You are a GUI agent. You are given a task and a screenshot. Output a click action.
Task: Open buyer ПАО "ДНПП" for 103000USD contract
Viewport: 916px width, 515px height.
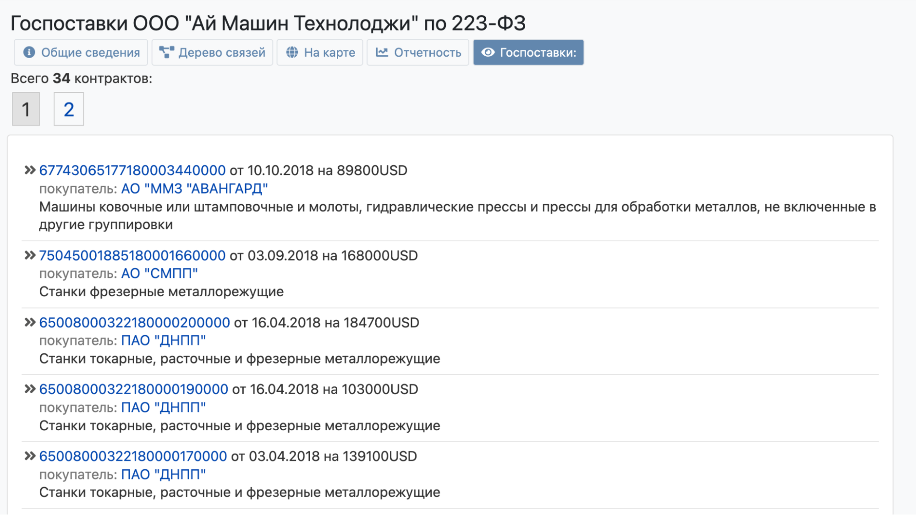click(164, 407)
